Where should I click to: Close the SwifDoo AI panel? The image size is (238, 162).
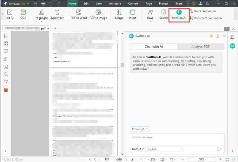pos(224,36)
